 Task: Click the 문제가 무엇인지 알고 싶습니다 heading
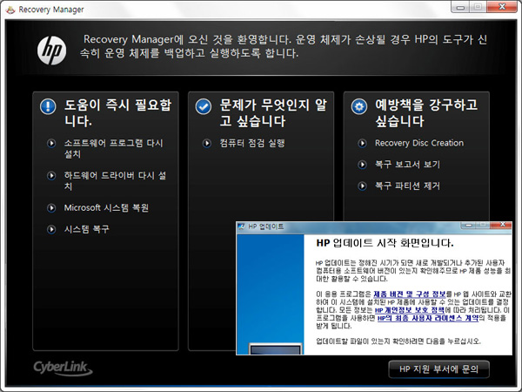(273, 113)
